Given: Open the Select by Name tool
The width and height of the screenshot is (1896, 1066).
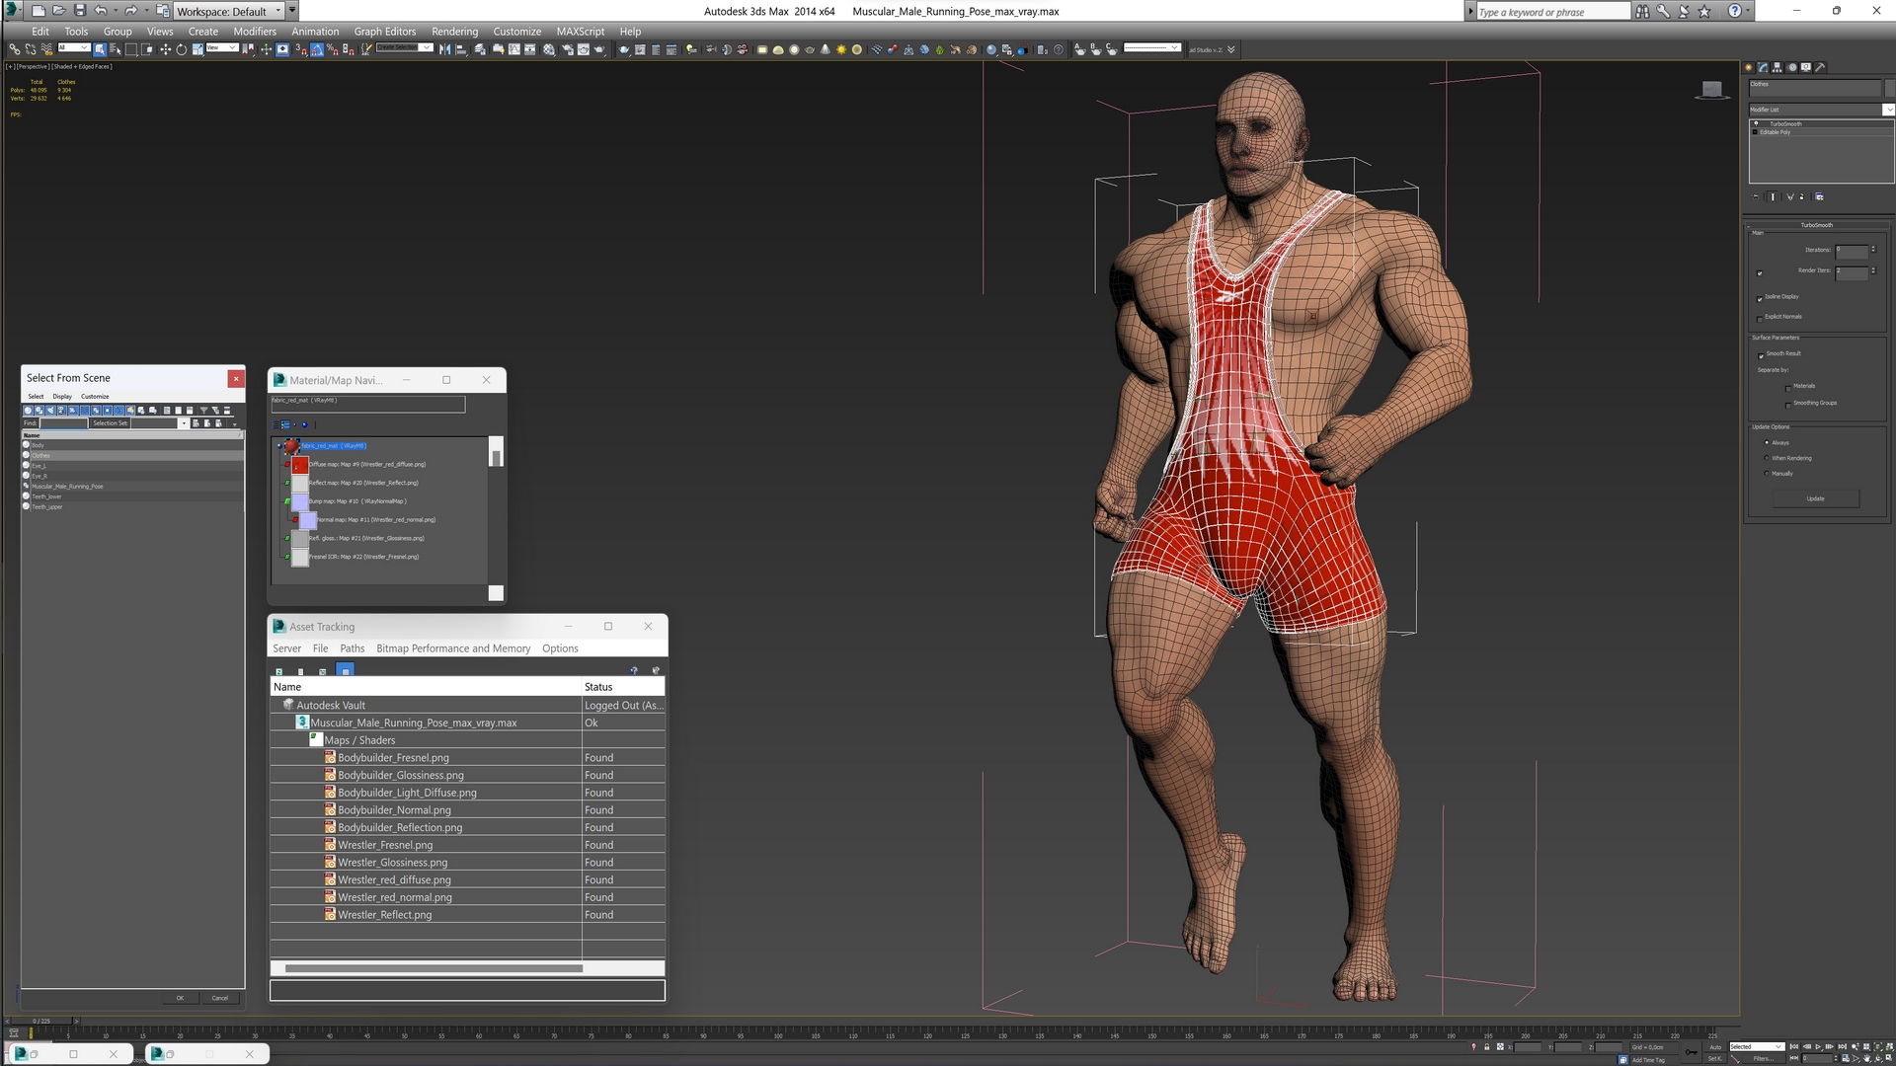Looking at the screenshot, I should tap(116, 49).
